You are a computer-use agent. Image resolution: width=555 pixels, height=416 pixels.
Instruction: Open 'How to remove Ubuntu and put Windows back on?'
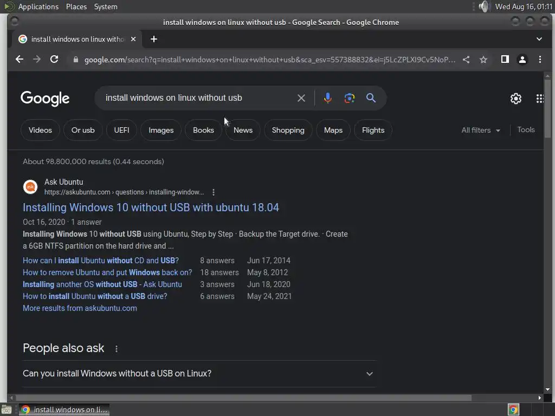pos(107,273)
